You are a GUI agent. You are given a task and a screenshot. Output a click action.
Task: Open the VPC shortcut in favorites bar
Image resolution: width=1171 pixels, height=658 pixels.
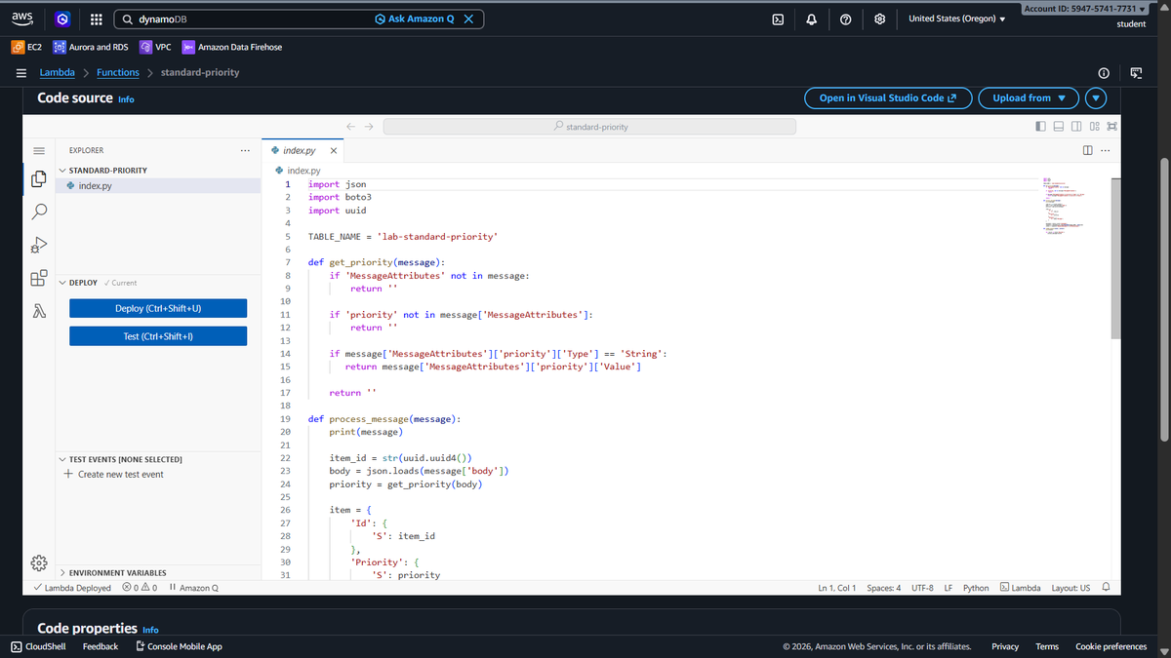(x=155, y=47)
